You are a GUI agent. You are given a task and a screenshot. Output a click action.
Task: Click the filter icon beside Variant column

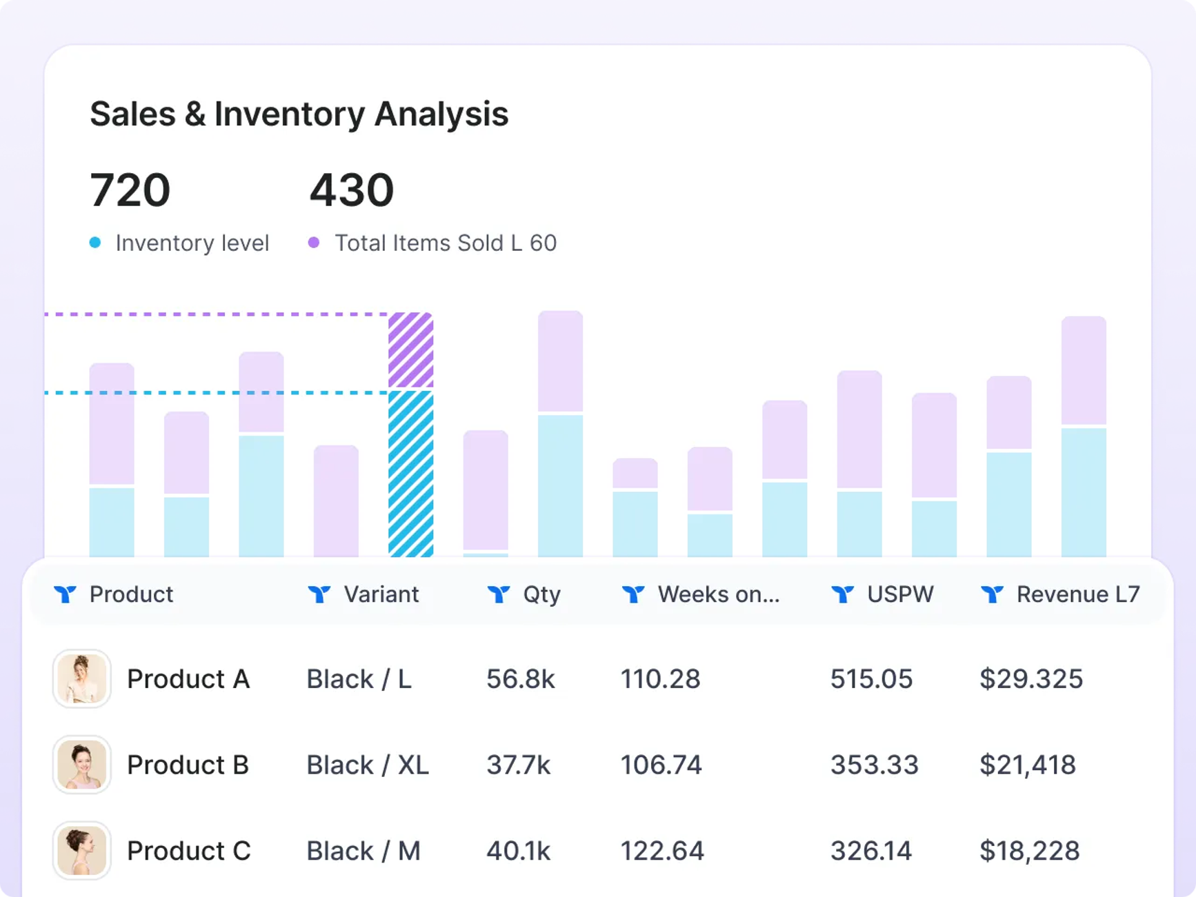coord(319,594)
